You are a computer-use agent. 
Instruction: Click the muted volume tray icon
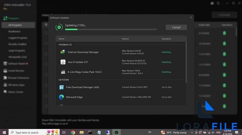pyautogui.click(x=213, y=133)
